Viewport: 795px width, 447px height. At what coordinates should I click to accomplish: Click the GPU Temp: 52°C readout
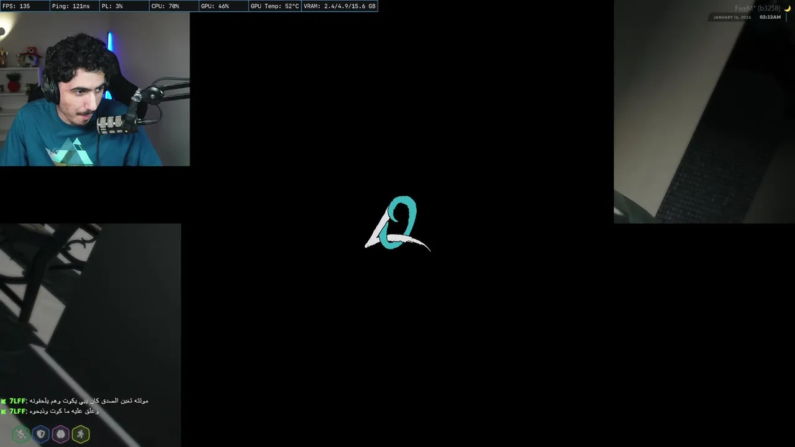275,6
